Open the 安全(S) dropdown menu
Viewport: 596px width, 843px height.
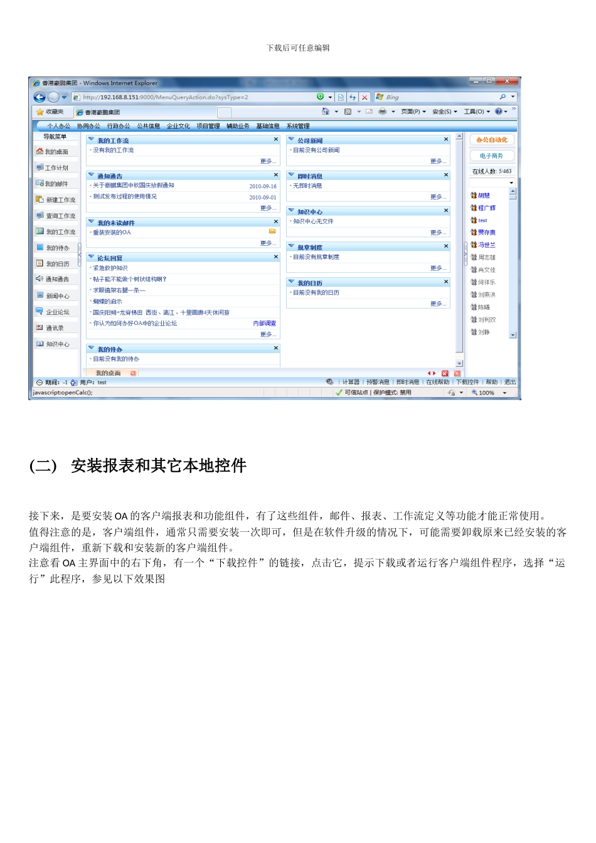[x=445, y=112]
